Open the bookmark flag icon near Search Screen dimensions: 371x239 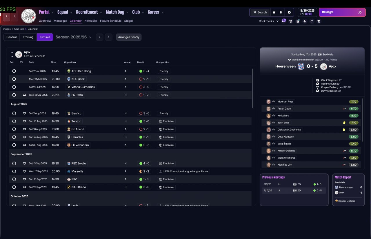274,12
